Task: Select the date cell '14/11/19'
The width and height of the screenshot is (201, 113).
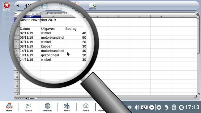Action: point(30,51)
